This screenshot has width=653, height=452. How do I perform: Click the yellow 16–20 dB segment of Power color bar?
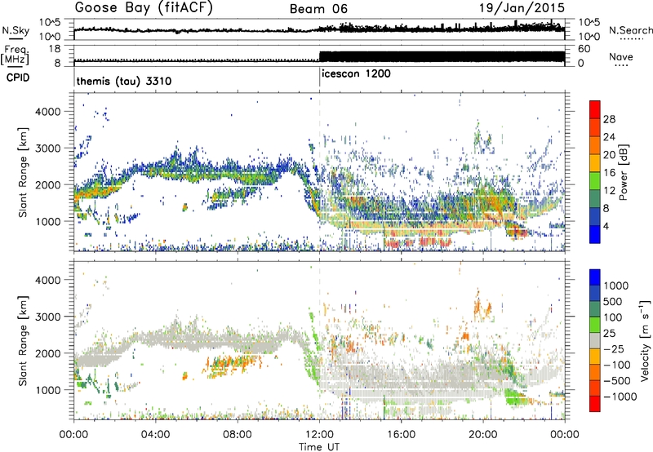[595, 163]
